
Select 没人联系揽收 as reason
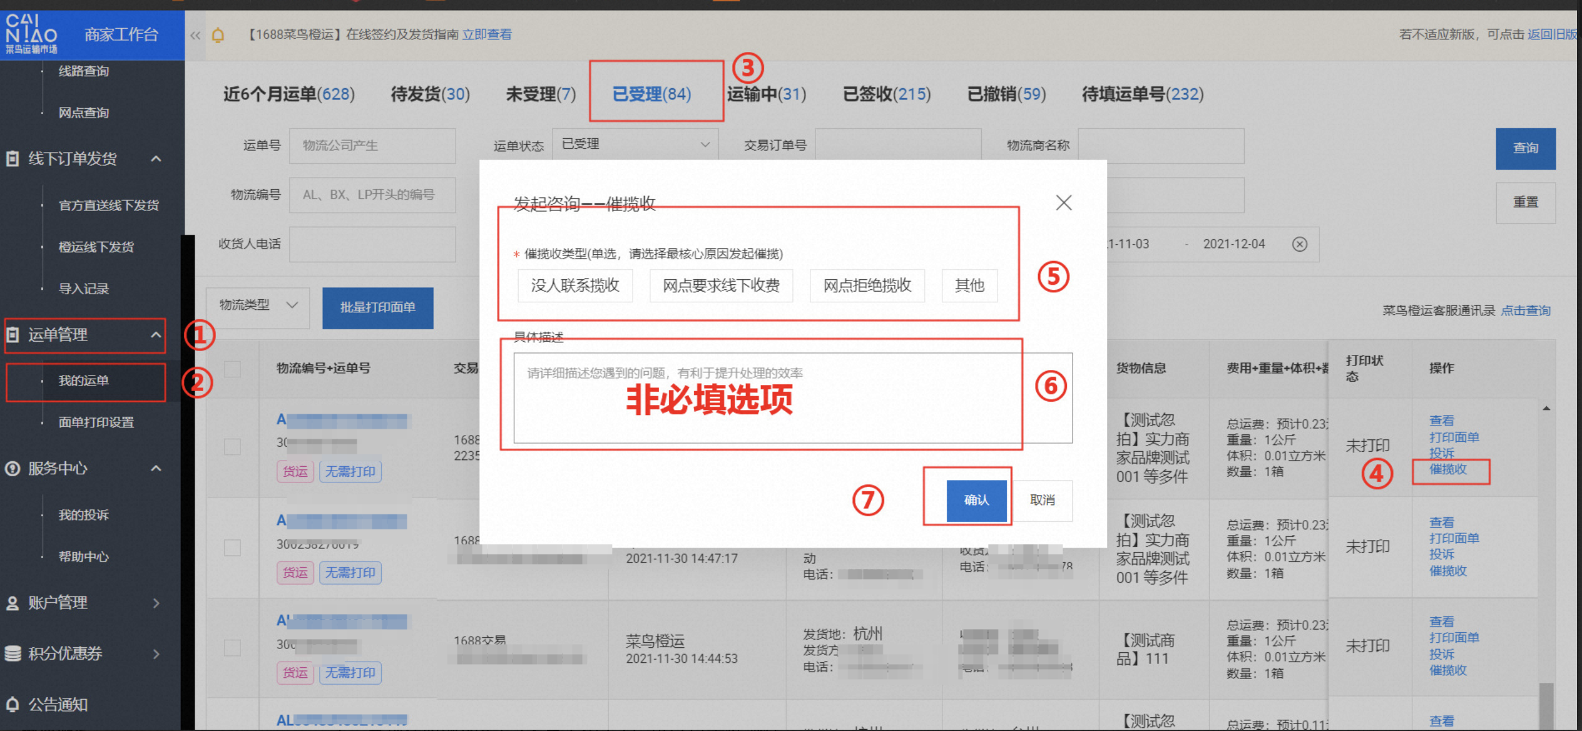[575, 286]
